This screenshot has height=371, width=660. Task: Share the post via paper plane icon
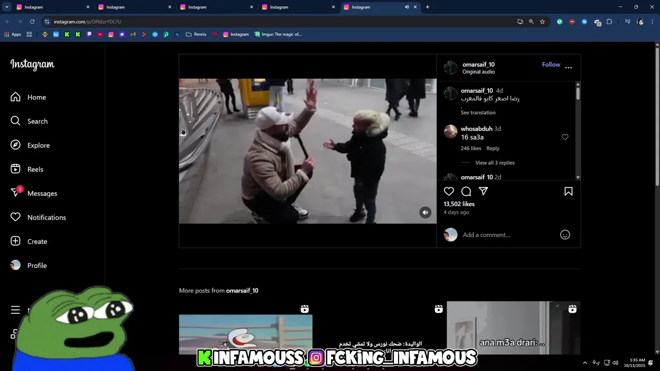click(x=483, y=191)
